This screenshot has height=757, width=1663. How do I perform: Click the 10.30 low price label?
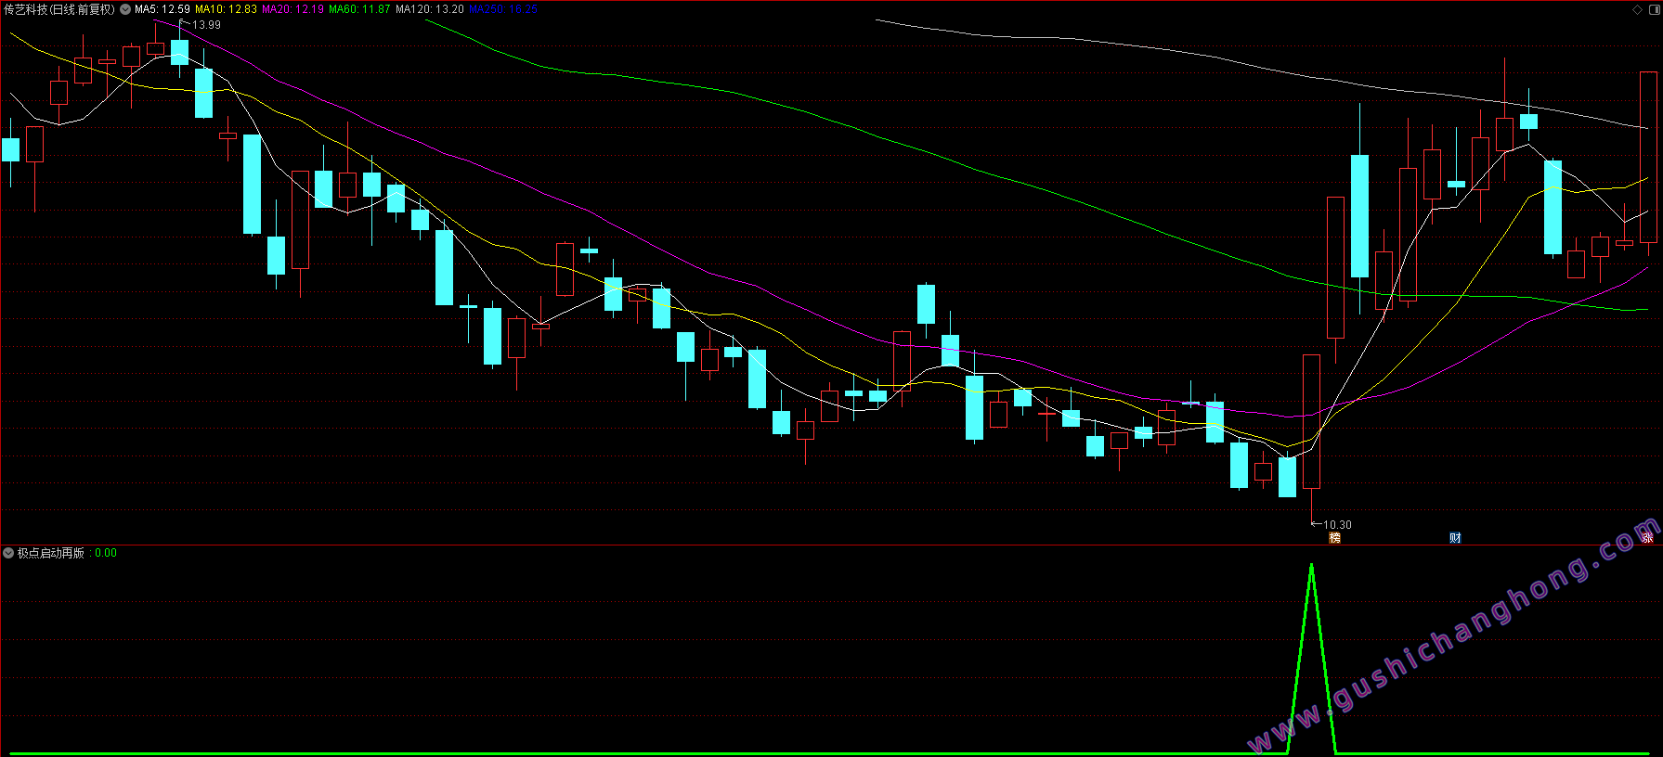click(1337, 525)
